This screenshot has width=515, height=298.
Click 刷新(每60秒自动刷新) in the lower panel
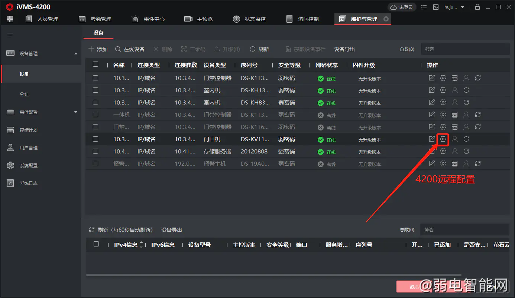[x=121, y=230]
